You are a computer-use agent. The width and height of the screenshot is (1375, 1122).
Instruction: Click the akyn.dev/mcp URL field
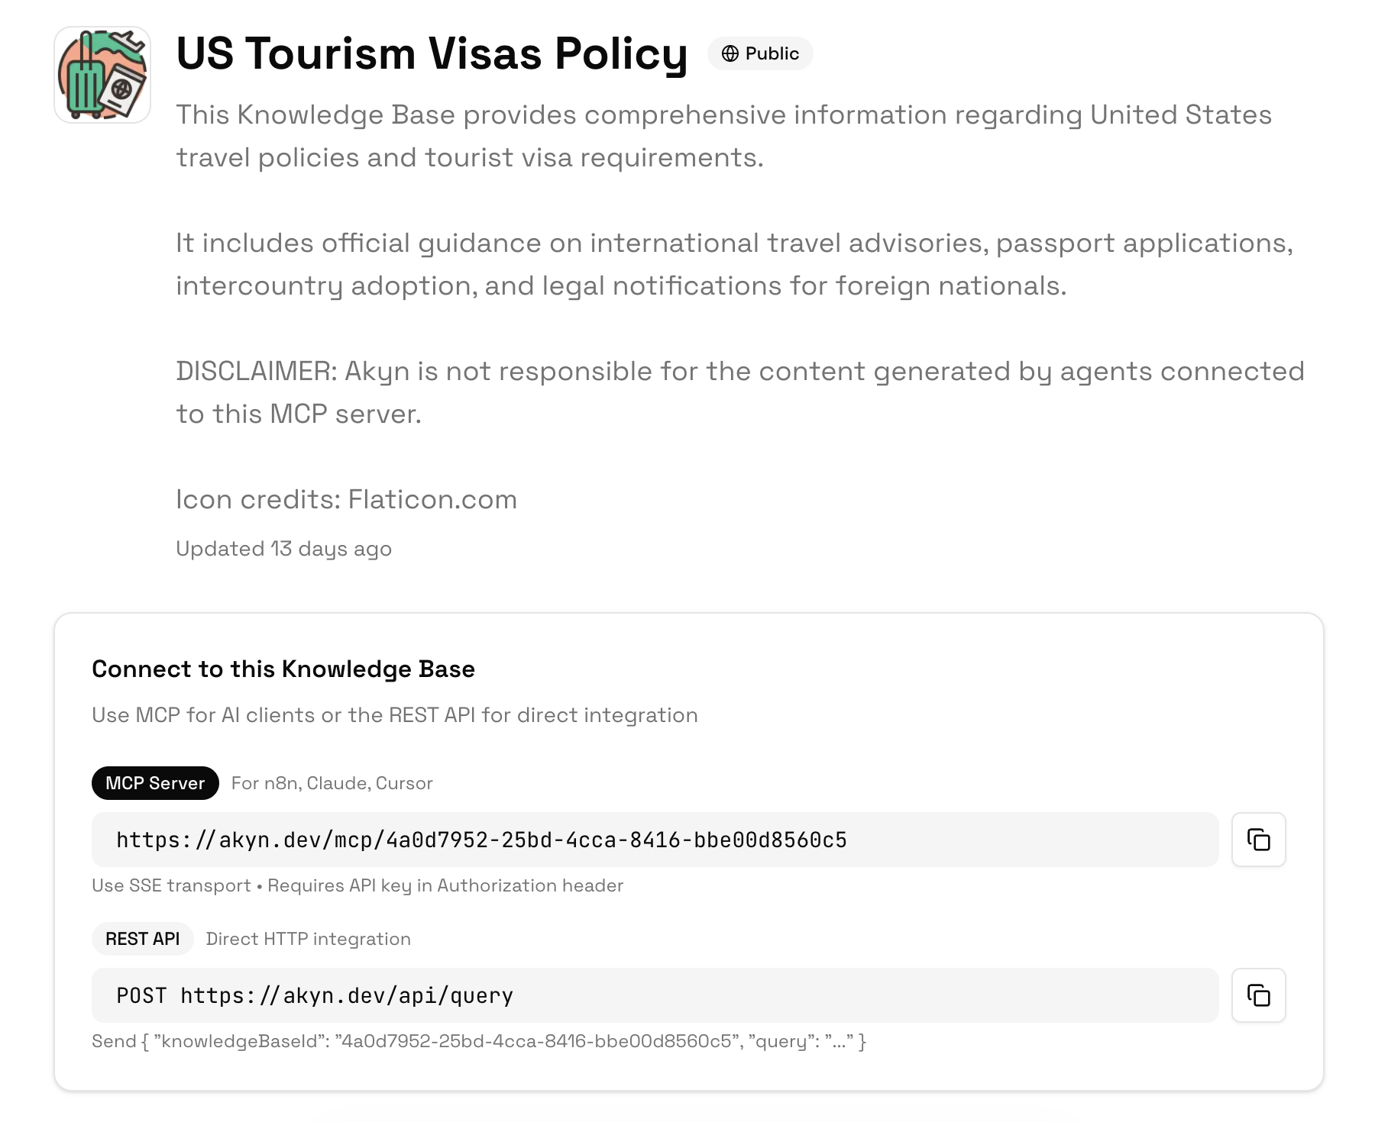[x=655, y=840]
